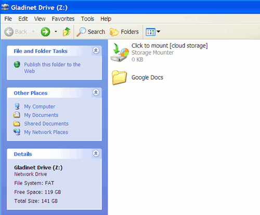Click the window title 'Gladinet Drive (Z:)'
This screenshot has width=260, height=215.
click(40, 8)
